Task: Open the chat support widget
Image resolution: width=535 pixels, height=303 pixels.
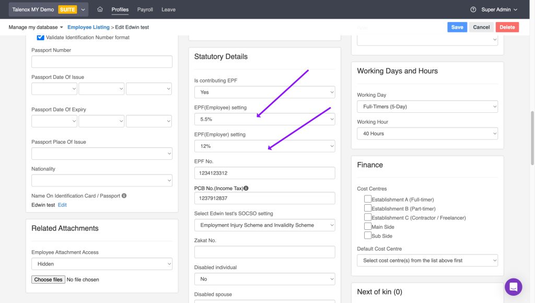Action: [514, 287]
